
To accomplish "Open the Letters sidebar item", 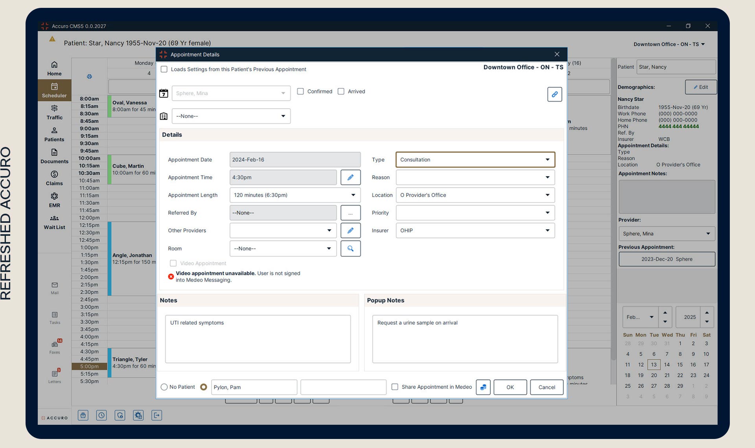I will coord(55,376).
